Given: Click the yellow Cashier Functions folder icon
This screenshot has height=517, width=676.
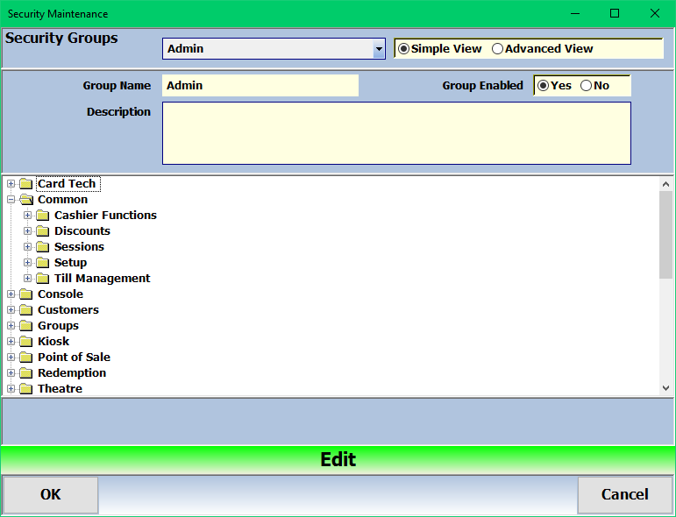Looking at the screenshot, I should click(42, 216).
